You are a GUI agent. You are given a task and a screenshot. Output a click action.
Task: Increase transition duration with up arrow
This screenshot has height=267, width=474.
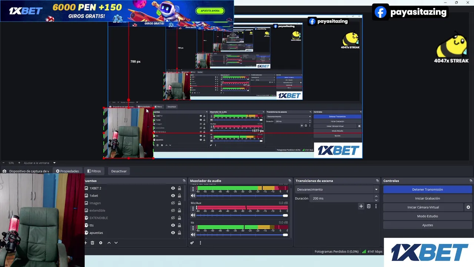click(x=376, y=197)
